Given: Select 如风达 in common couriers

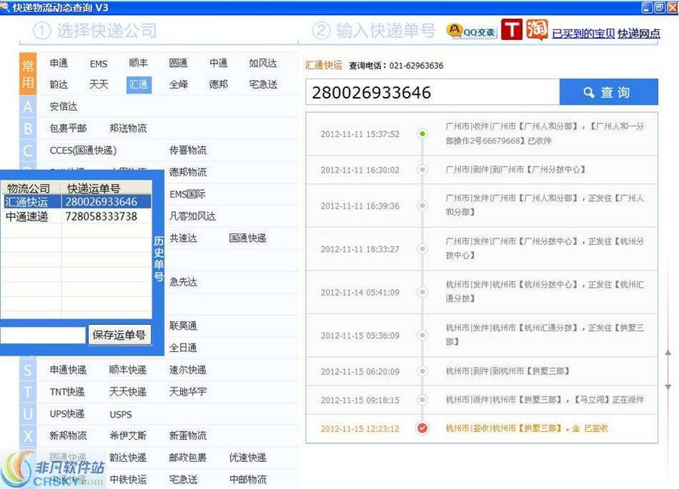Looking at the screenshot, I should (263, 63).
